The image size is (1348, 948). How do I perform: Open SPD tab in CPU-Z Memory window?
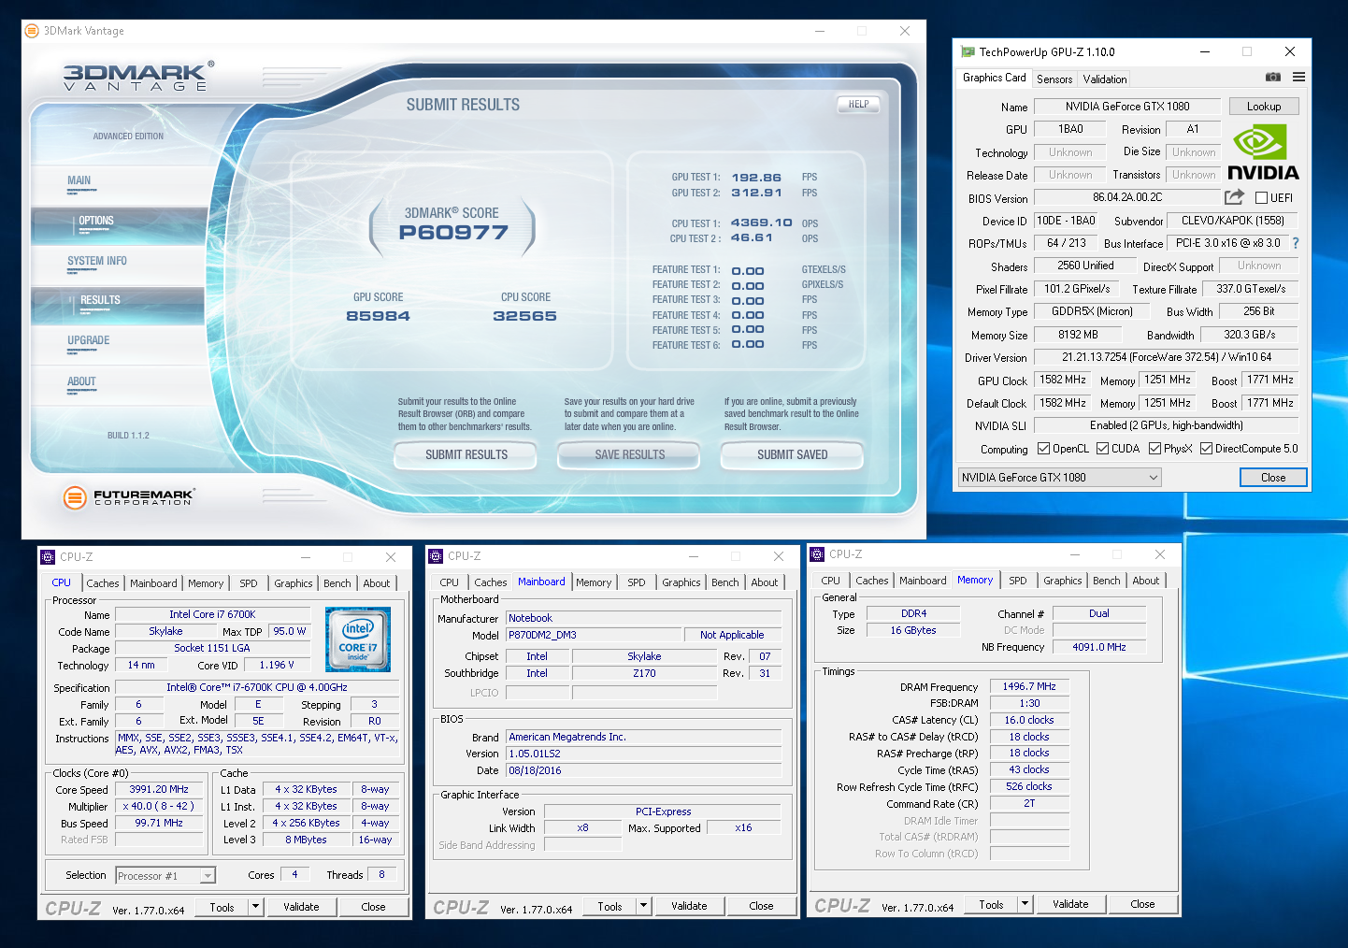(1018, 581)
